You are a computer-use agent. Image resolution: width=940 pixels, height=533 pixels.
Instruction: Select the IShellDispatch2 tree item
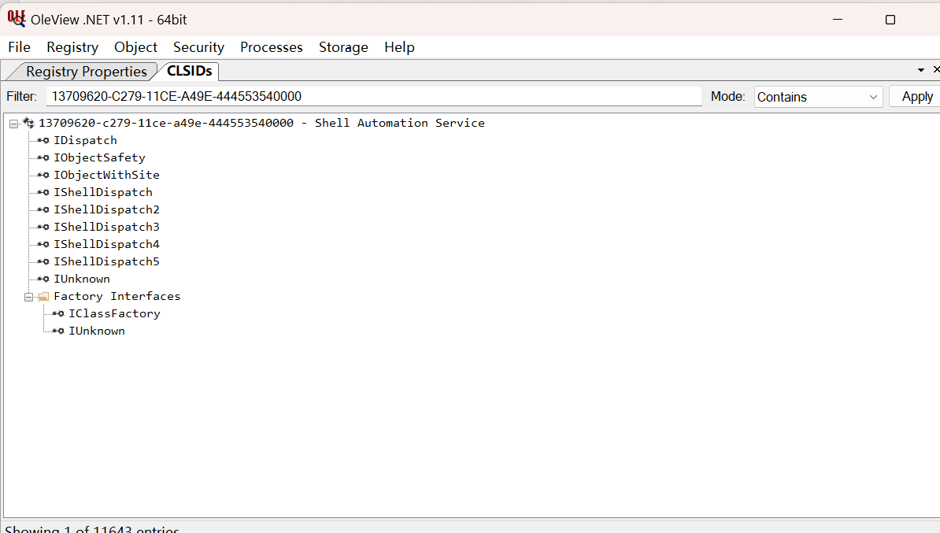pyautogui.click(x=106, y=209)
